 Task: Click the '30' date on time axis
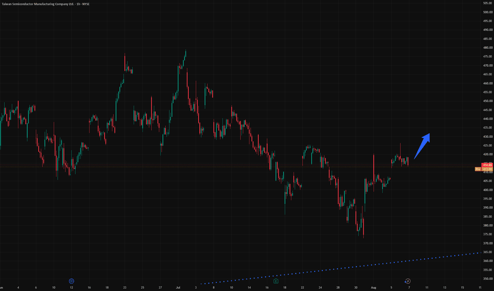click(x=356, y=287)
